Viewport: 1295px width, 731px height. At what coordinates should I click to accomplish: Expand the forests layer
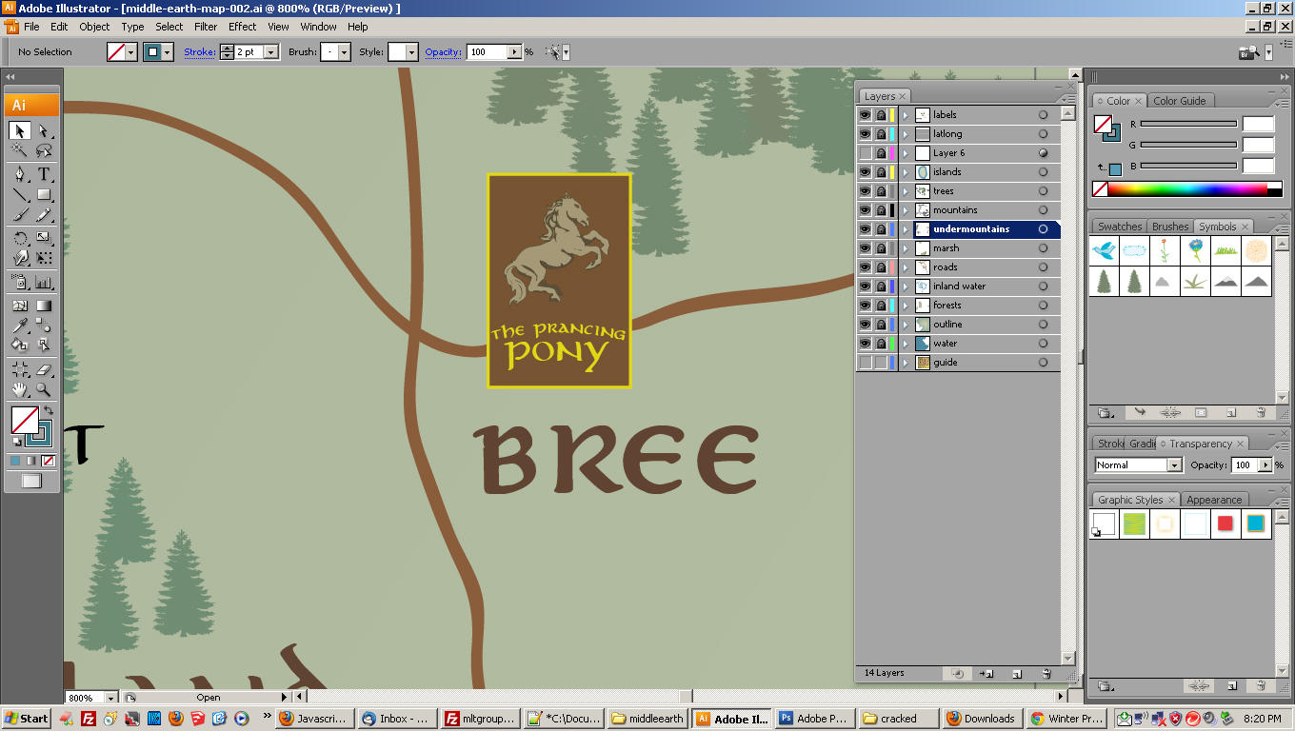(x=906, y=305)
